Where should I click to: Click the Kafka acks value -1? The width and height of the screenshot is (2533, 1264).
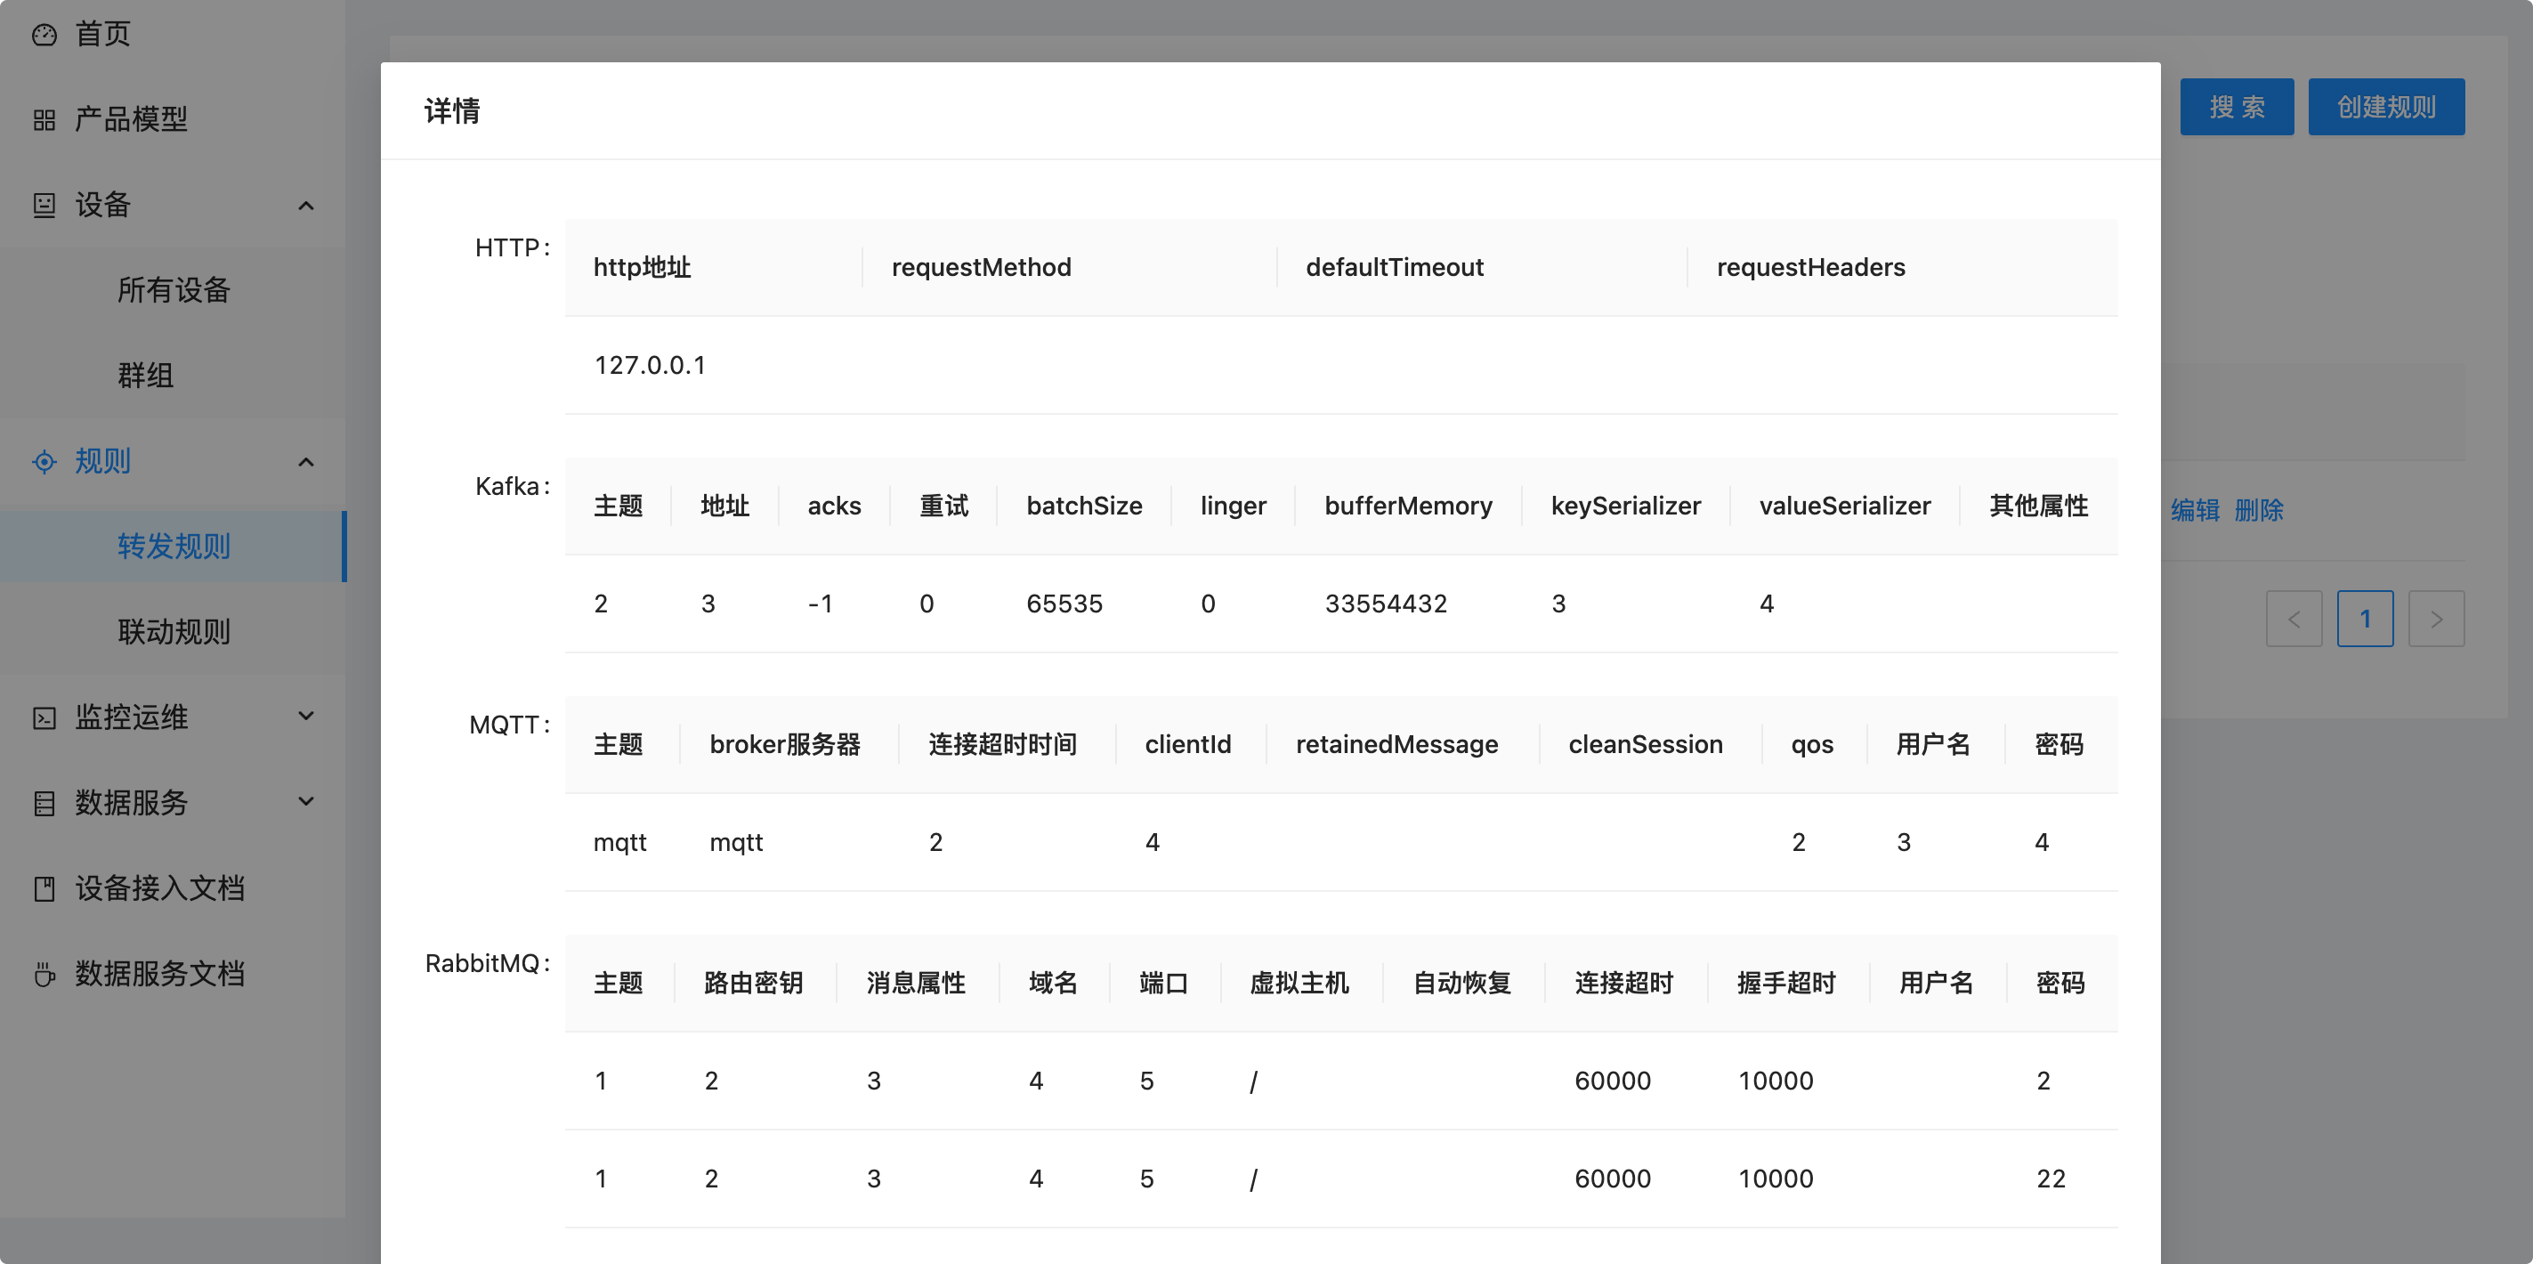(x=820, y=604)
